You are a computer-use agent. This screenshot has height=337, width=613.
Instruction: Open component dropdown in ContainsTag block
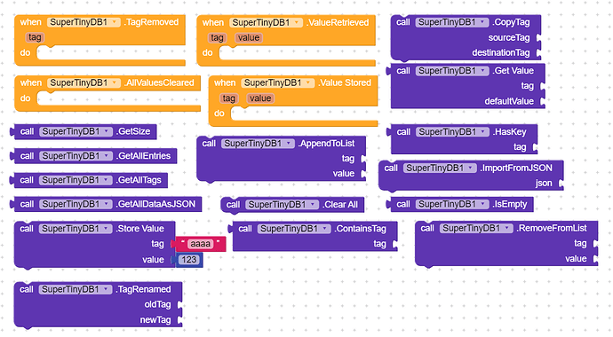pyautogui.click(x=294, y=229)
